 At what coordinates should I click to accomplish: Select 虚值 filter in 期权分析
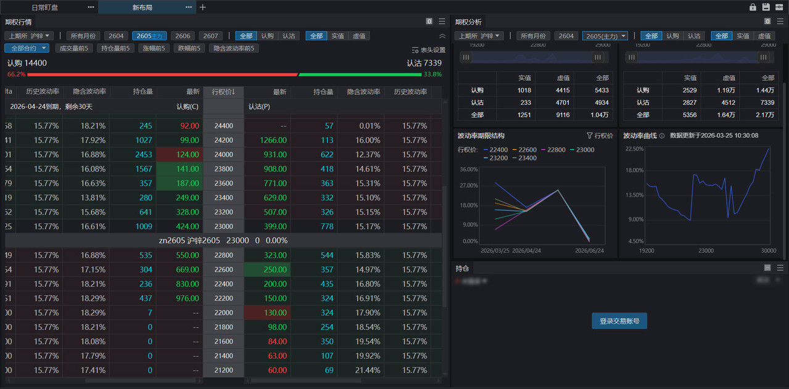(764, 36)
